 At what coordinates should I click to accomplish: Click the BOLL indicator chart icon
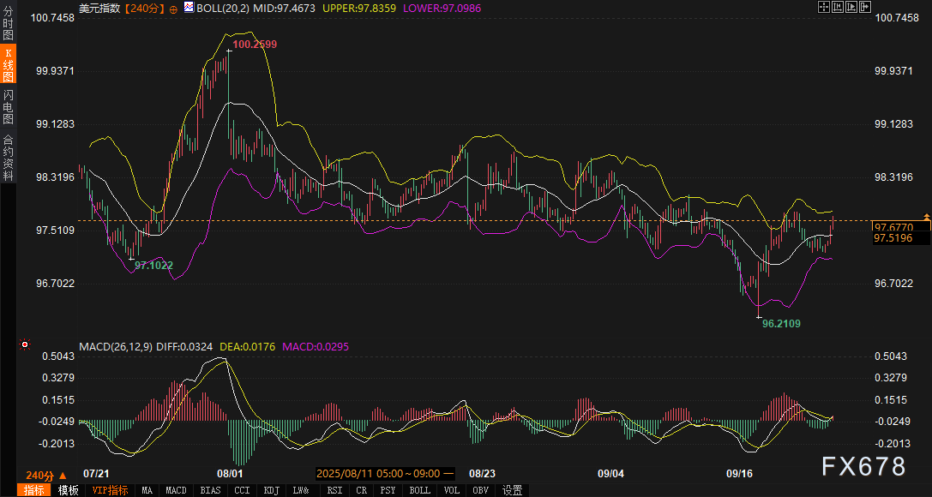[189, 8]
